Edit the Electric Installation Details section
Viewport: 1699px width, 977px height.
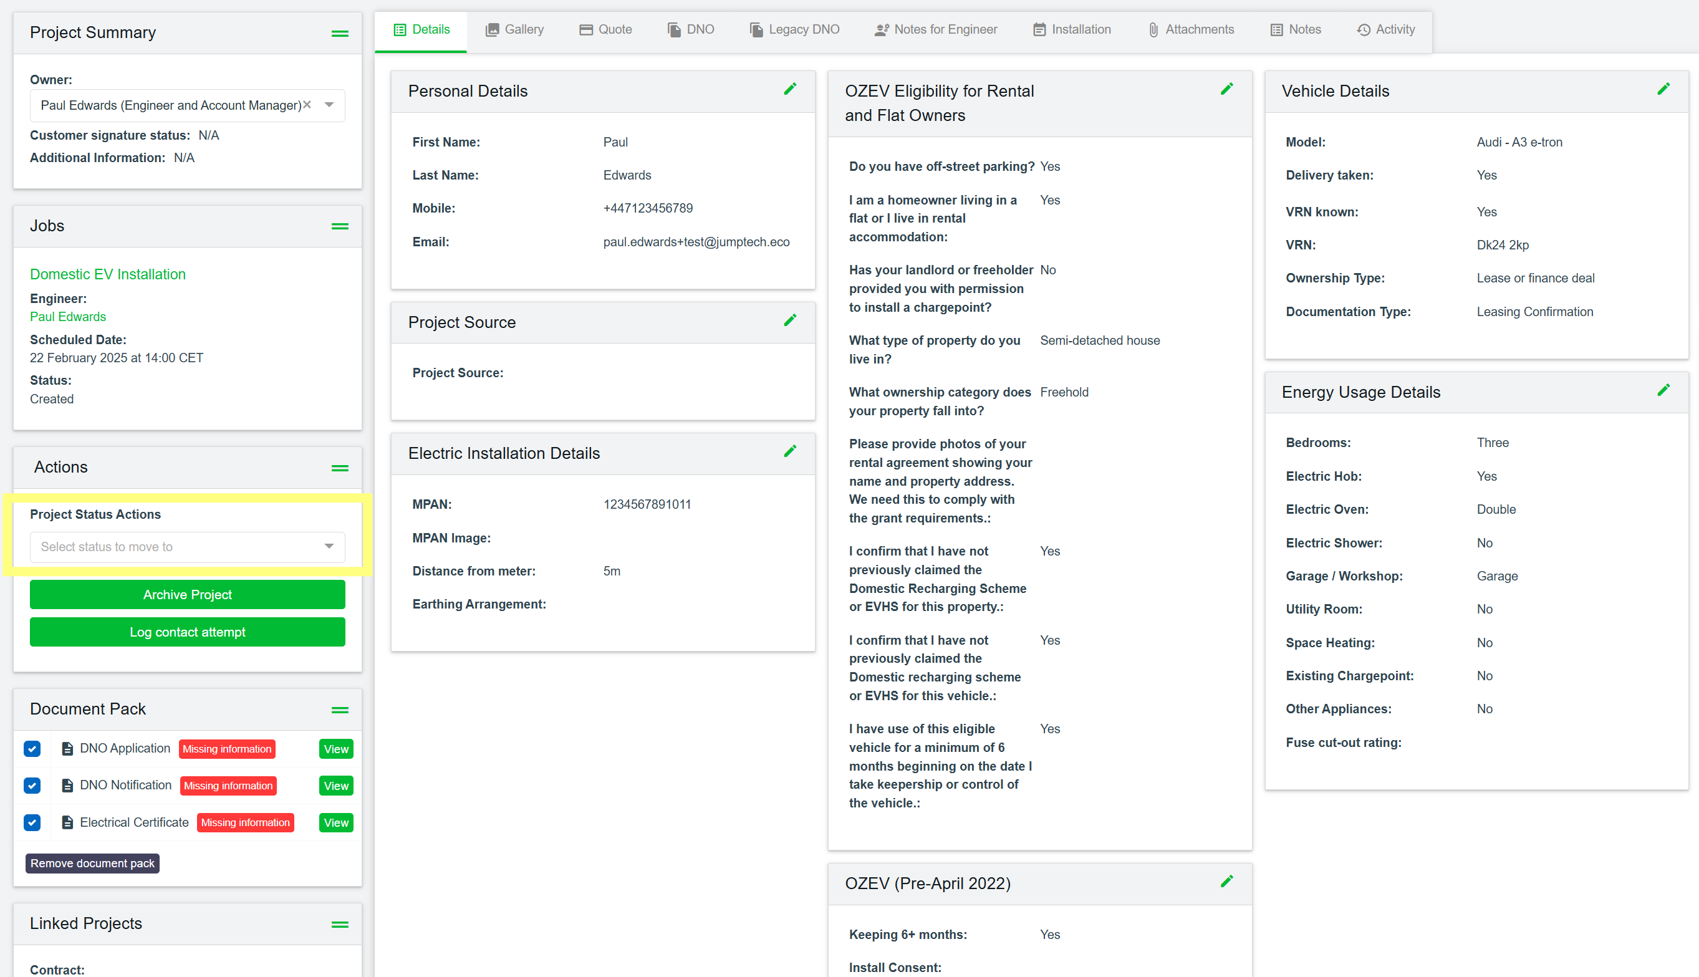790,450
